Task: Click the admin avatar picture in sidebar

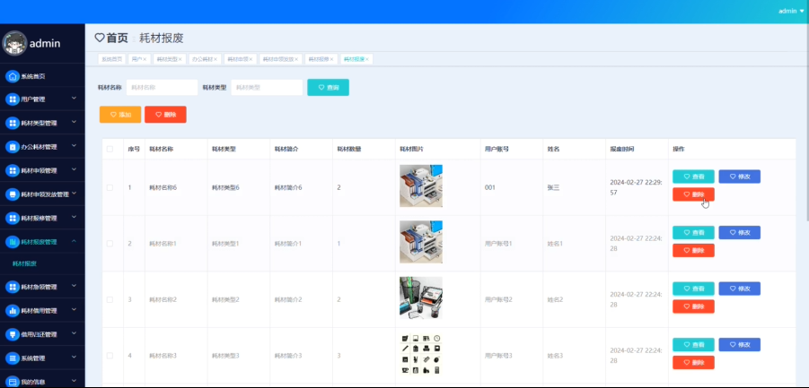Action: pos(14,43)
